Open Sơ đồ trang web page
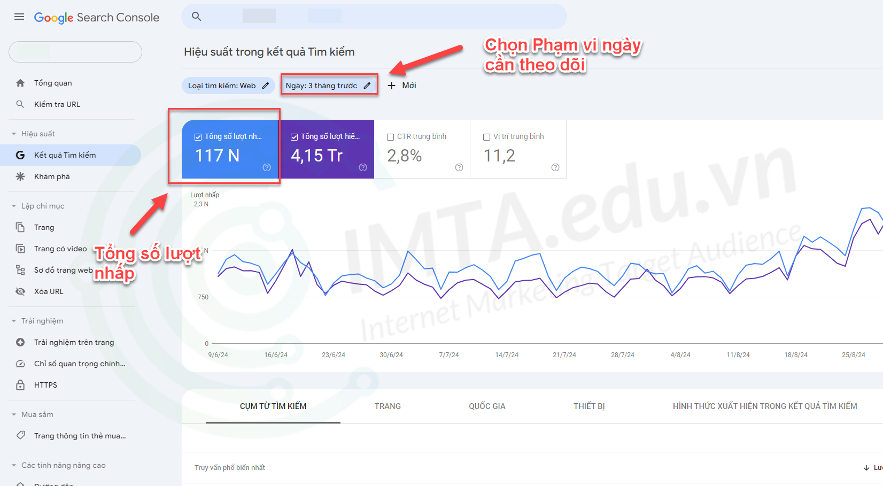This screenshot has height=486, width=883. 63,270
